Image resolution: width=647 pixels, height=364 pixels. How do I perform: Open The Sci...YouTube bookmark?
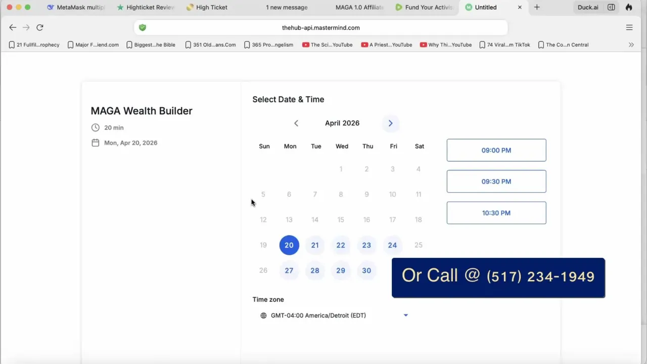pos(327,44)
